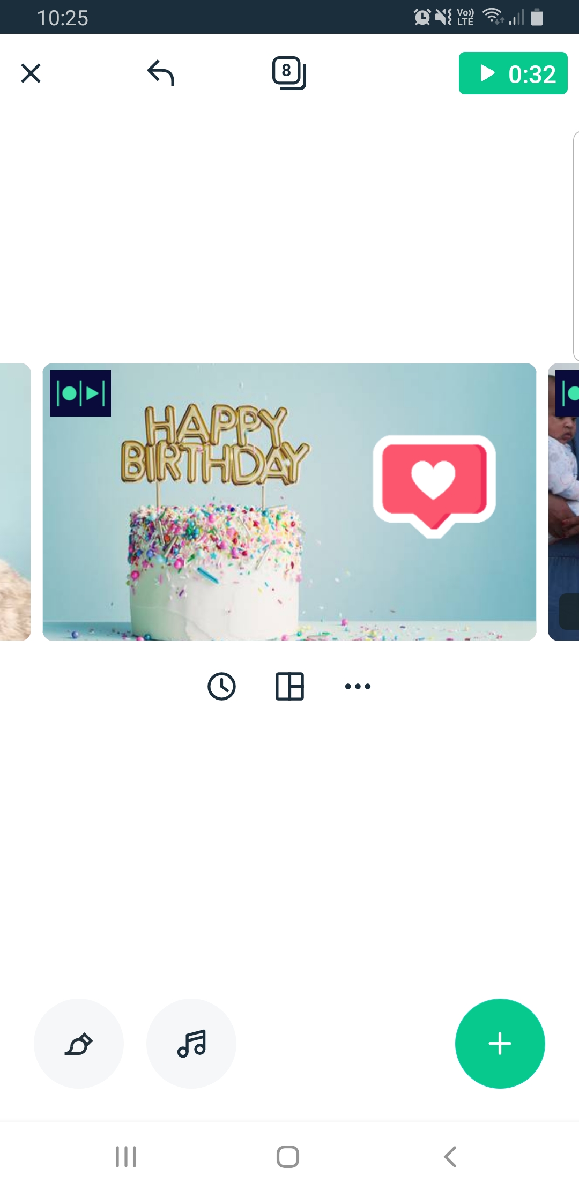The width and height of the screenshot is (579, 1190).
Task: Play the 0:32 video preview
Action: pos(513,73)
